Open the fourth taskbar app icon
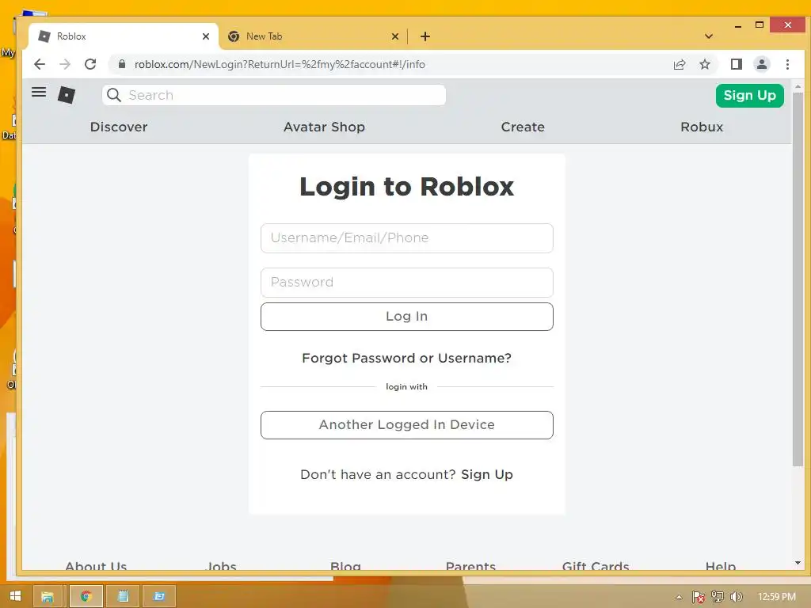Screen dimensions: 811x608 [158, 597]
